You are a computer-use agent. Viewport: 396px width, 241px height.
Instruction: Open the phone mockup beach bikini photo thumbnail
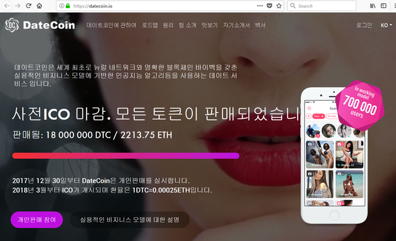349,184
